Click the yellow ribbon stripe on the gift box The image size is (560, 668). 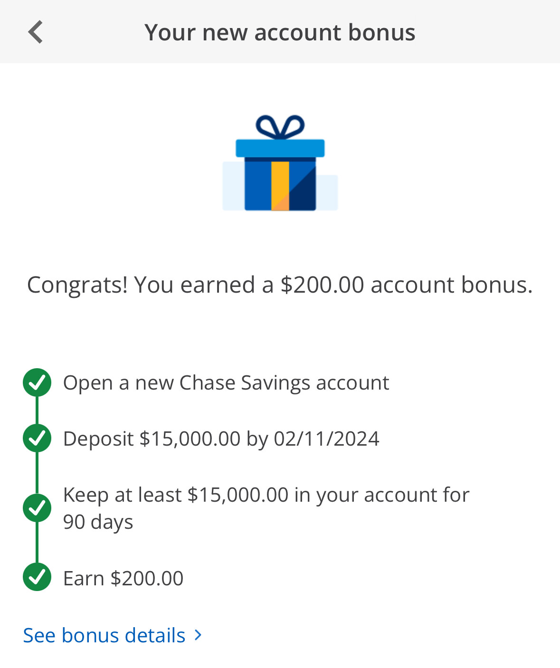280,185
